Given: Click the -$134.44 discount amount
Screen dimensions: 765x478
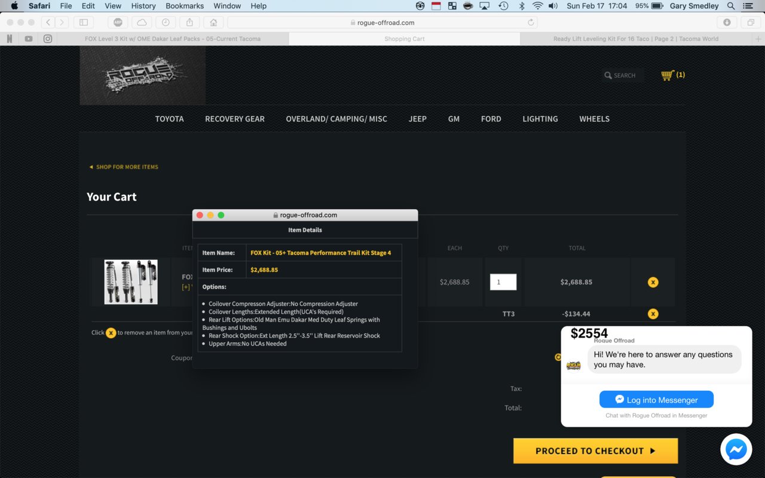Looking at the screenshot, I should pos(576,314).
